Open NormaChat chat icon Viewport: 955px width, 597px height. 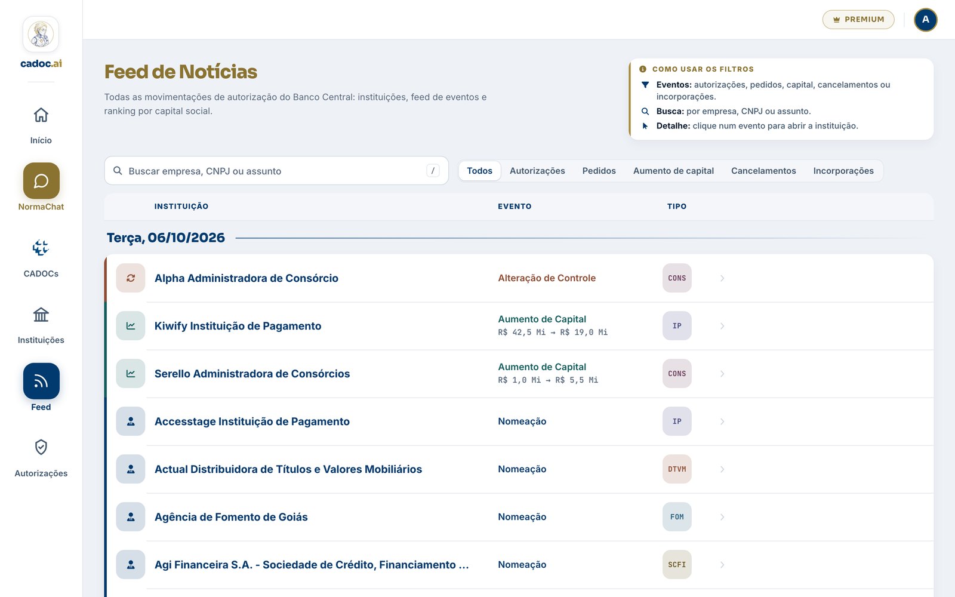41,181
